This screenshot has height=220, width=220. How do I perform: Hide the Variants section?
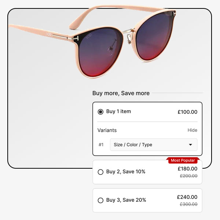[x=192, y=130]
